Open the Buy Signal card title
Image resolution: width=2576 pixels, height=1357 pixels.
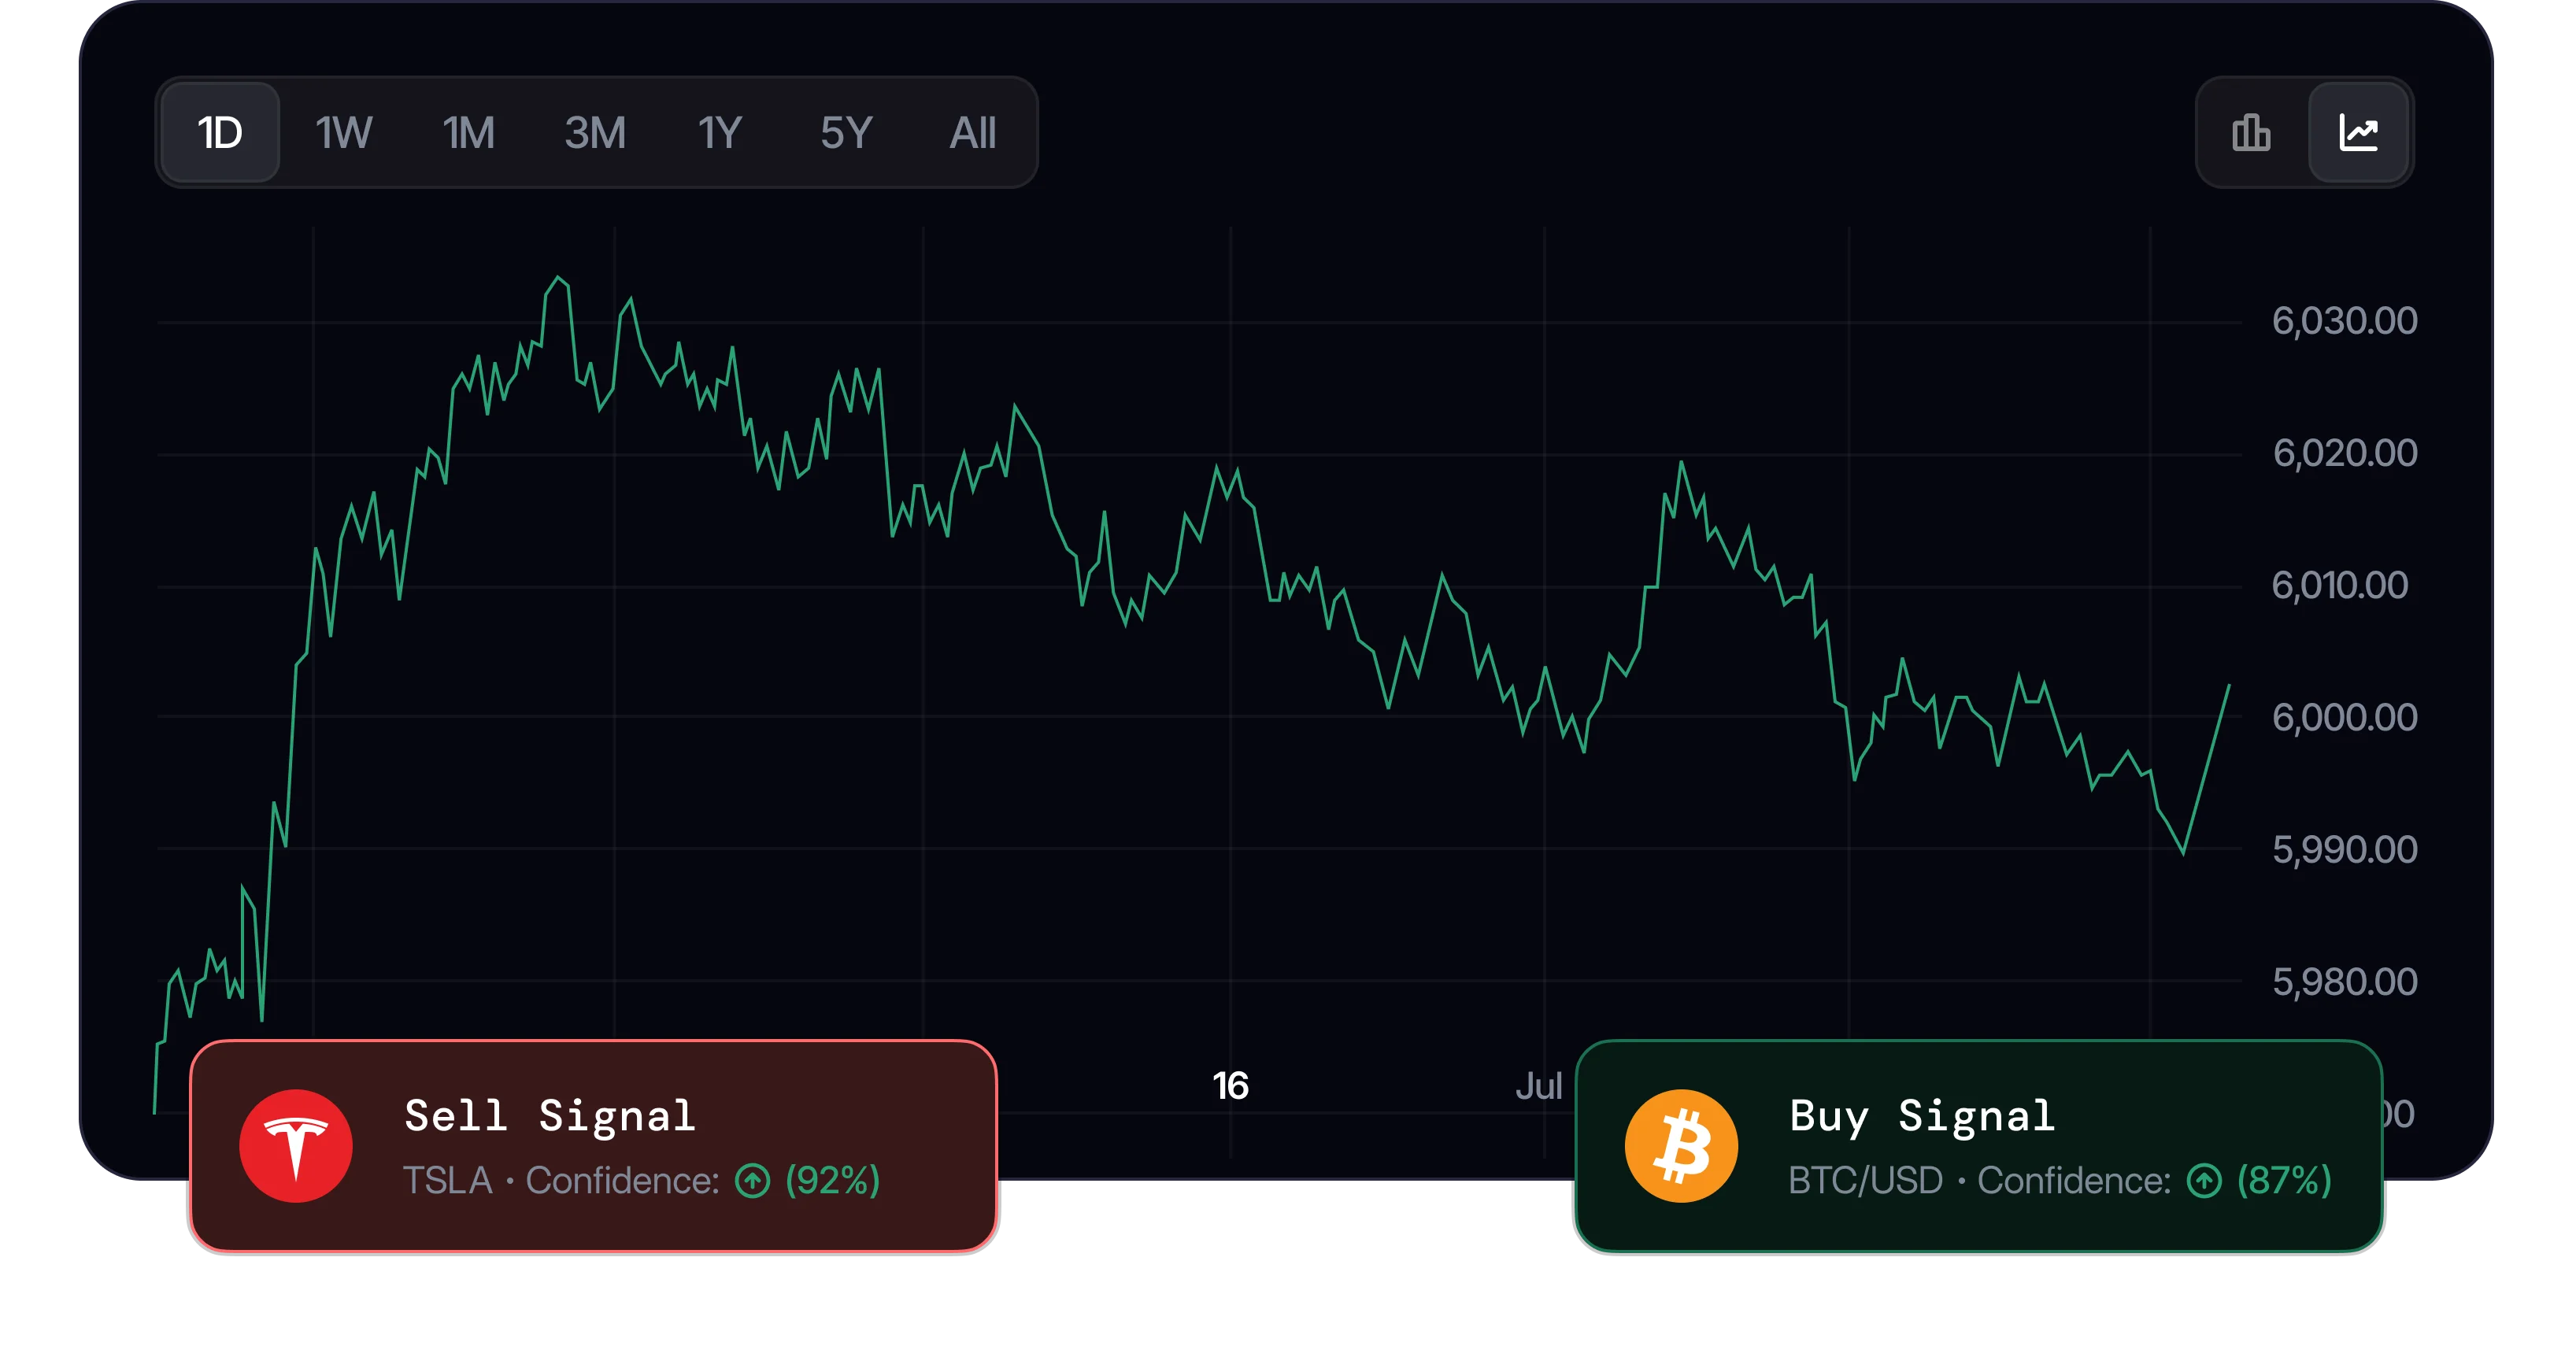pos(1922,1115)
